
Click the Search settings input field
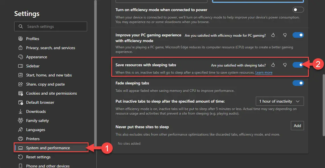pos(54,26)
